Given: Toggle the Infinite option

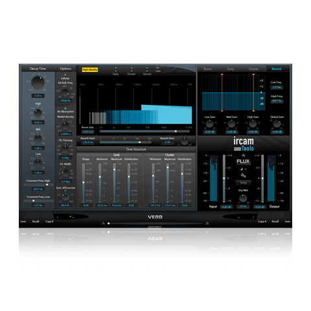Looking at the screenshot, I should pos(65,75).
